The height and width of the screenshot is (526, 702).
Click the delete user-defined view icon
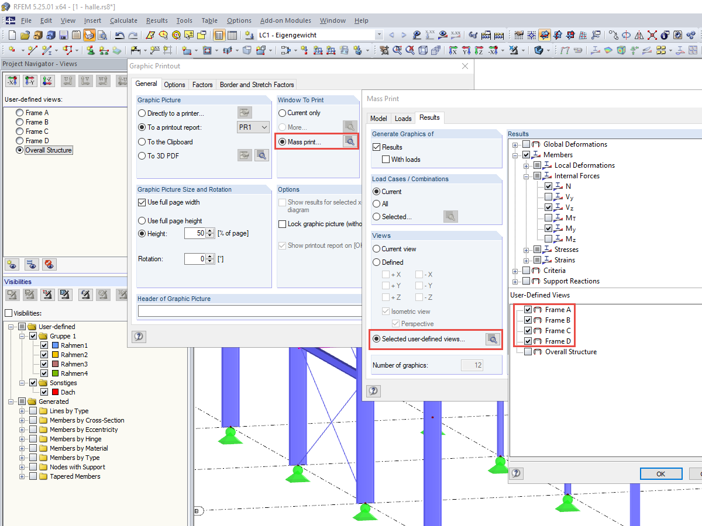click(49, 265)
